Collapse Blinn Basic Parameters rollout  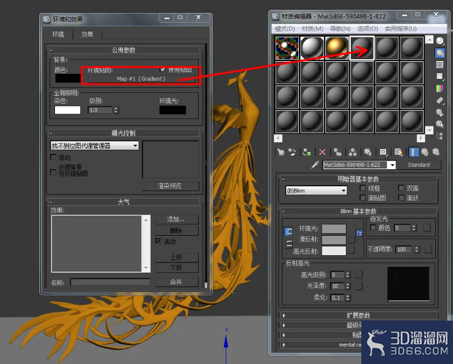pyautogui.click(x=358, y=211)
